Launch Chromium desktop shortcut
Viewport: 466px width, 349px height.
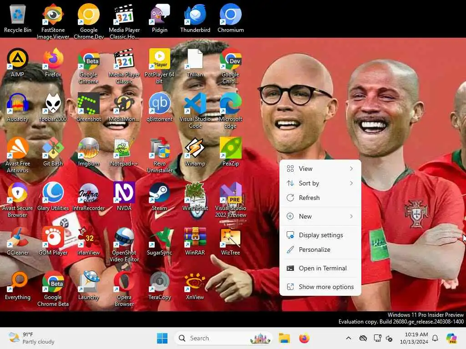(231, 18)
